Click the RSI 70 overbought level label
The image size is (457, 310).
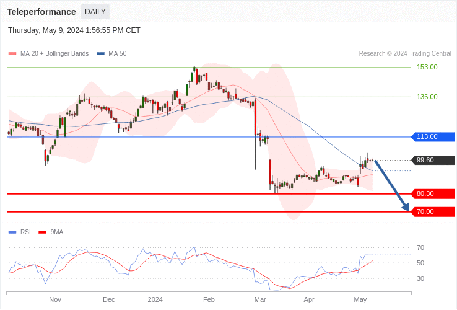click(x=420, y=248)
